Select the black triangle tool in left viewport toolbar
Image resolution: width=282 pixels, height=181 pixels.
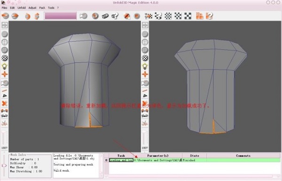click(5, 96)
